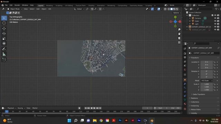221x124 pixels.
Task: Open Chrome from the taskbar
Action: [101, 121]
